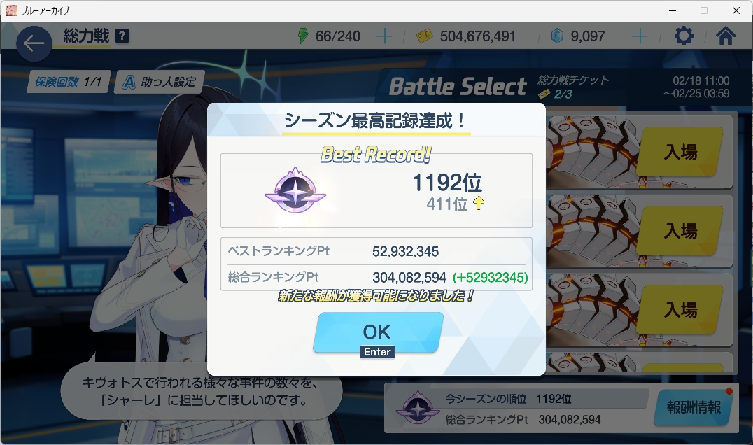Open settings gear icon
This screenshot has width=753, height=445.
pos(684,36)
